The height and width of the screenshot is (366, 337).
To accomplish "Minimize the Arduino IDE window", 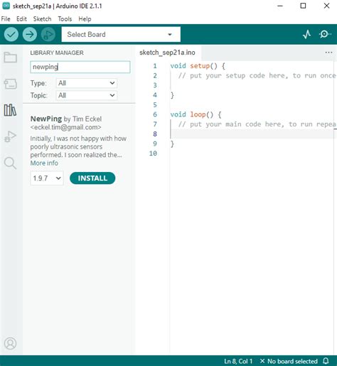I will pyautogui.click(x=280, y=6).
